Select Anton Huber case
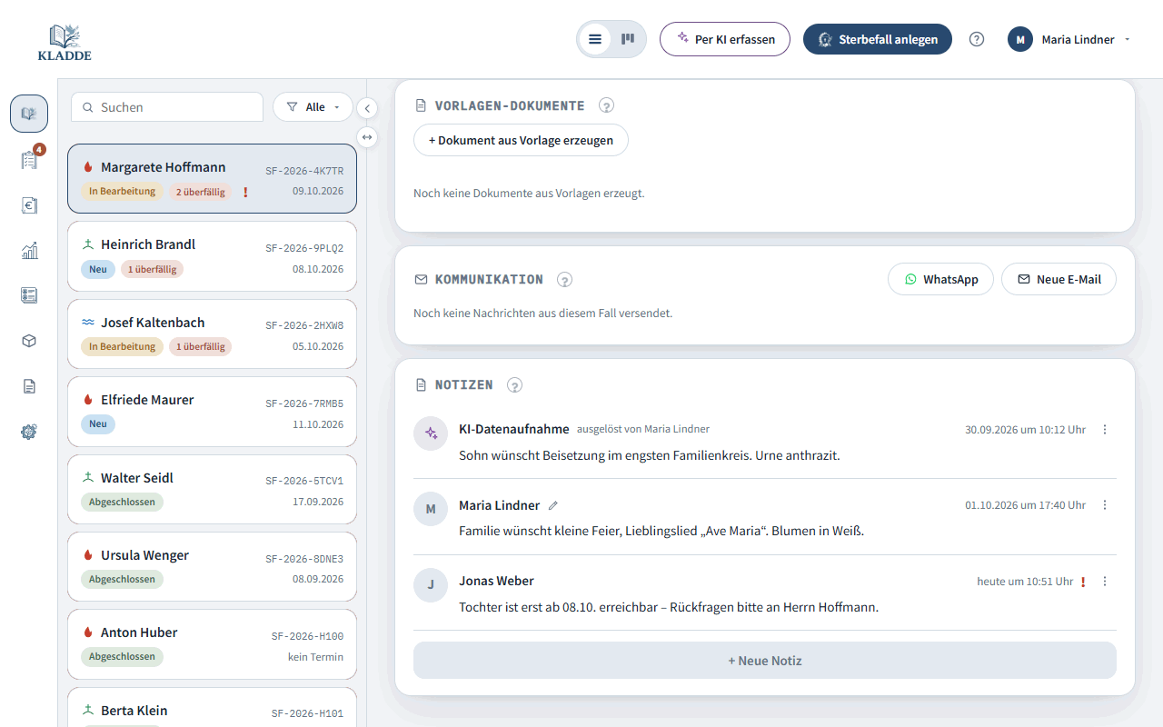The width and height of the screenshot is (1163, 727). [x=212, y=644]
